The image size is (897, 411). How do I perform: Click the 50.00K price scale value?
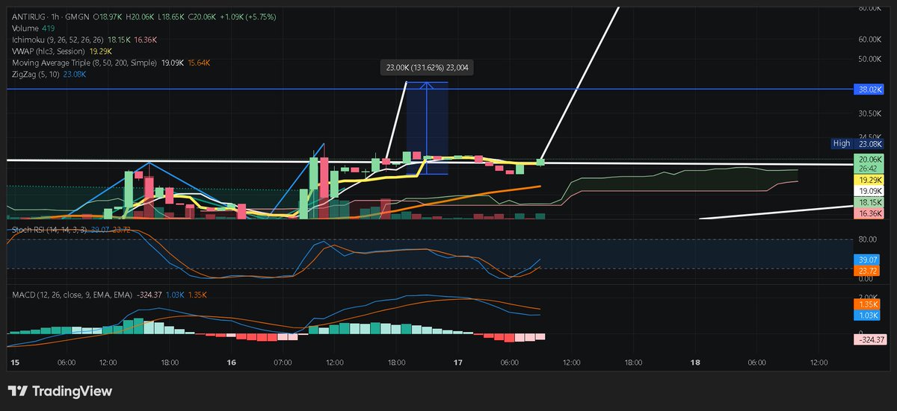coord(871,59)
